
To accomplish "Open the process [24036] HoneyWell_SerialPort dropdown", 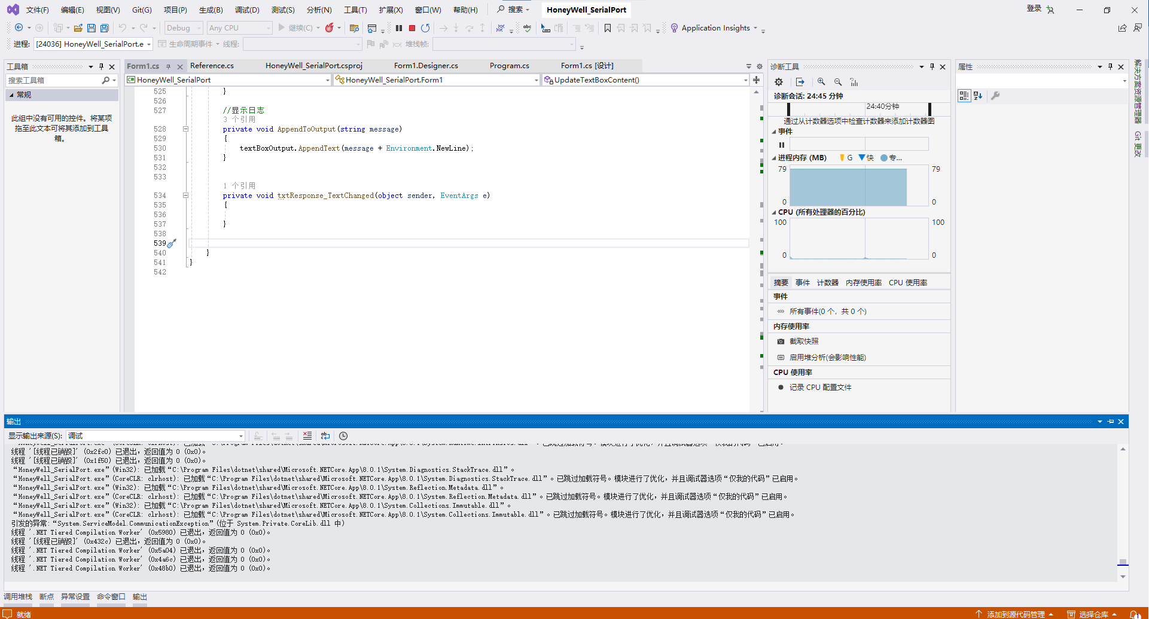I will [x=93, y=44].
